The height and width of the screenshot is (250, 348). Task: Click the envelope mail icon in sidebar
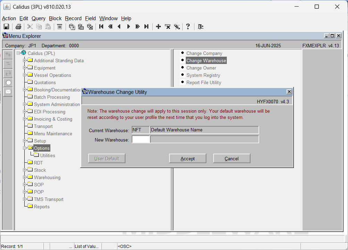(x=8, y=91)
